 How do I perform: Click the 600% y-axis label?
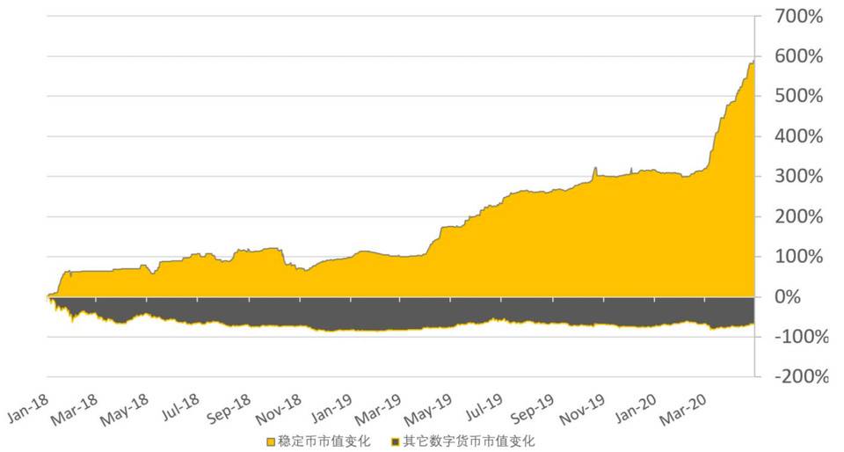click(x=797, y=56)
